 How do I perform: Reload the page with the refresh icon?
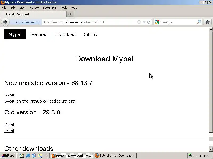click(149, 22)
